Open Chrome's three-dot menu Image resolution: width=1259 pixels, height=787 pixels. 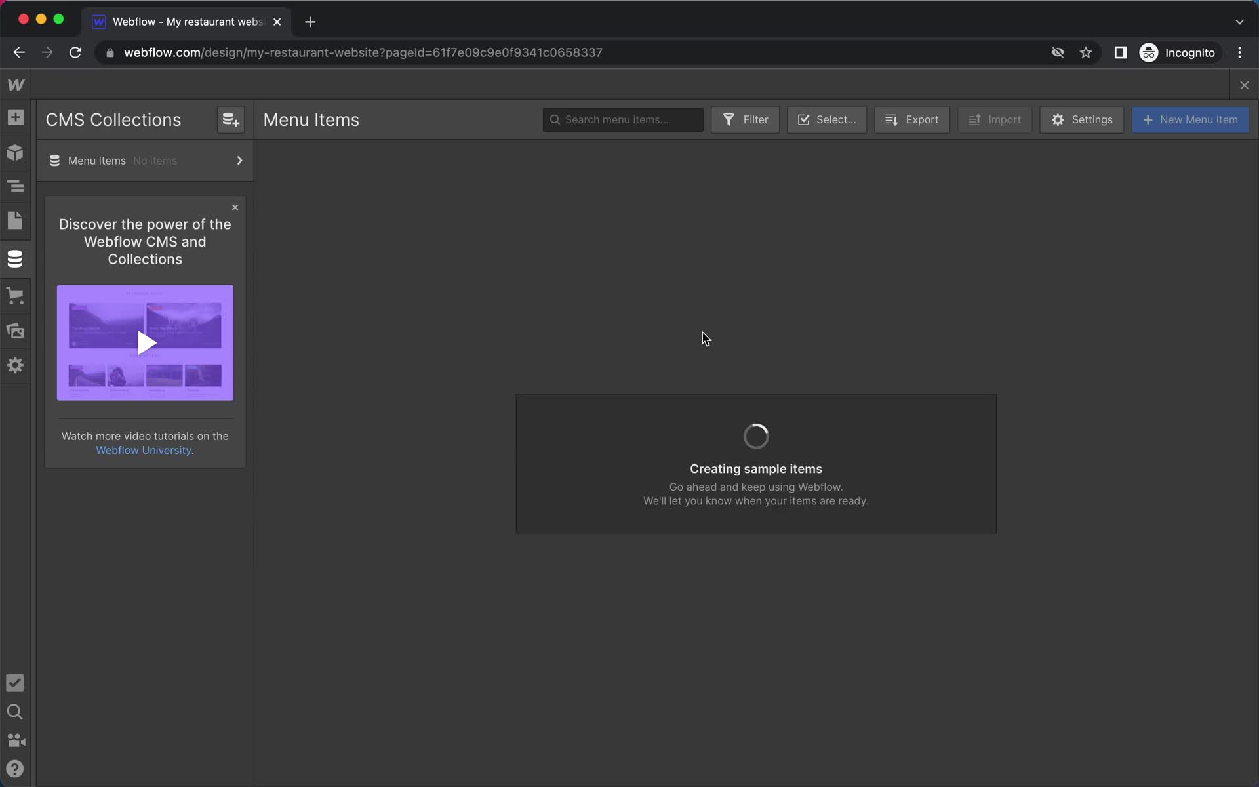coord(1239,52)
